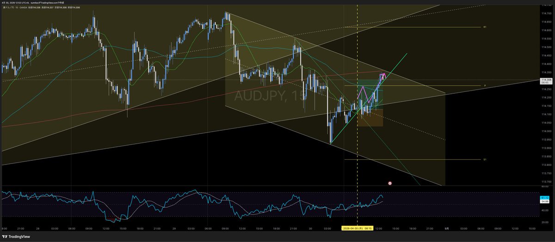
Task: Click the 113.700 price axis label
Action: [546, 181]
